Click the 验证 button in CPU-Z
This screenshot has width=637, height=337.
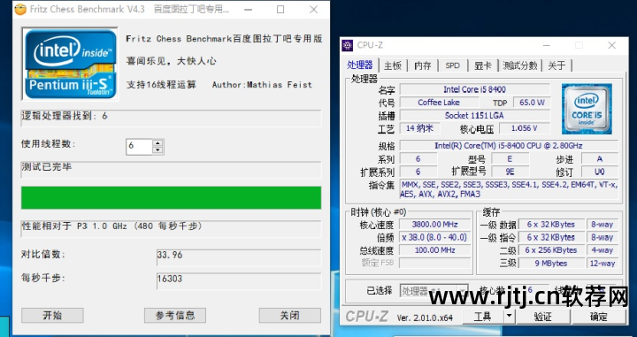point(543,317)
